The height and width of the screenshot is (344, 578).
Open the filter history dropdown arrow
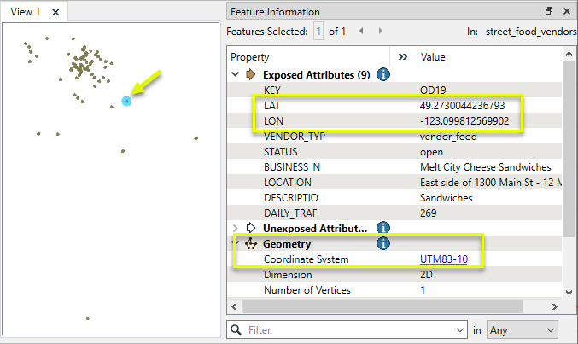point(462,329)
